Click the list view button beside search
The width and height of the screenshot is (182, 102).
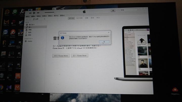tap(113, 11)
